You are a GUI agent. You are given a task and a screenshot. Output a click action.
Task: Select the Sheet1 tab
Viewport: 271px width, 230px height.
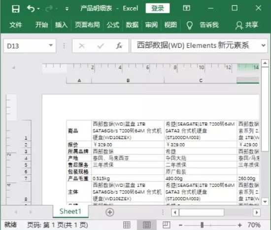[70, 211]
